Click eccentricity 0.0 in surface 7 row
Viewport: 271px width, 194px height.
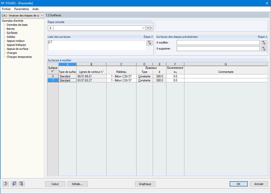[175, 80]
